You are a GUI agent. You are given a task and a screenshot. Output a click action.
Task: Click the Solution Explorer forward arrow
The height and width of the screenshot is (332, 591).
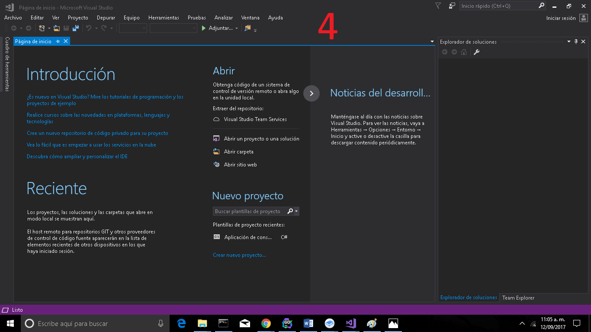tap(454, 52)
